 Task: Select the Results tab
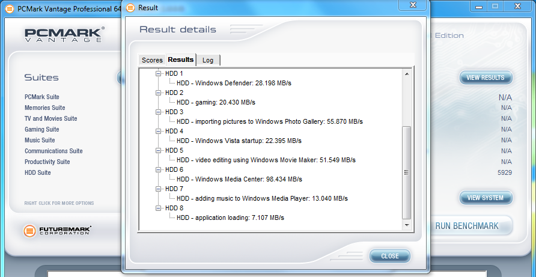(181, 59)
